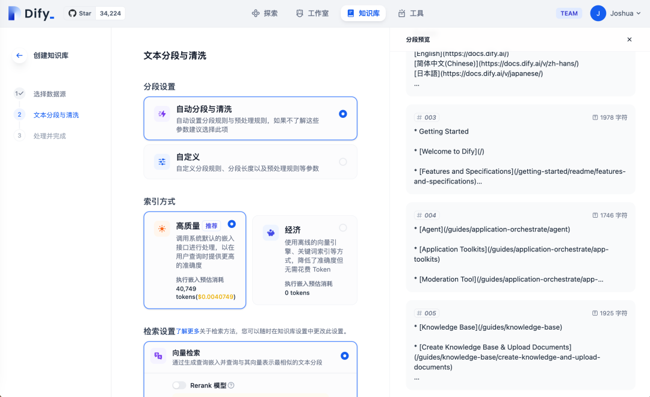This screenshot has width=650, height=397.
Task: Switch to the 知识库 tab
Action: pos(363,13)
